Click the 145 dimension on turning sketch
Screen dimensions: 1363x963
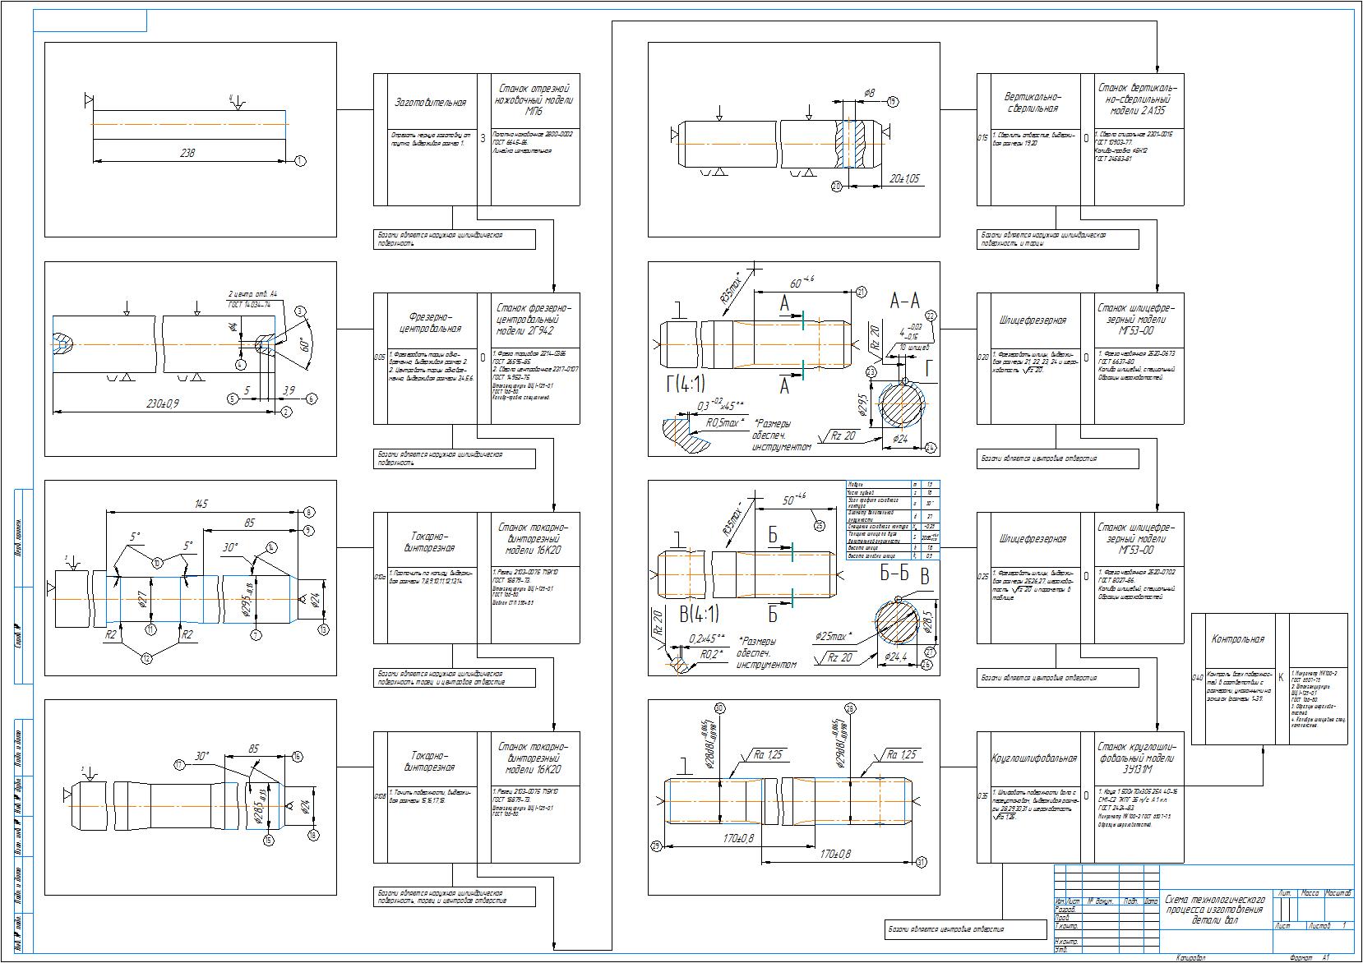[x=201, y=504]
